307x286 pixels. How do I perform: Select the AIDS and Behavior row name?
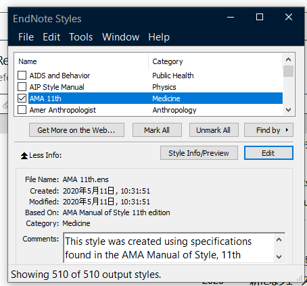pos(60,76)
